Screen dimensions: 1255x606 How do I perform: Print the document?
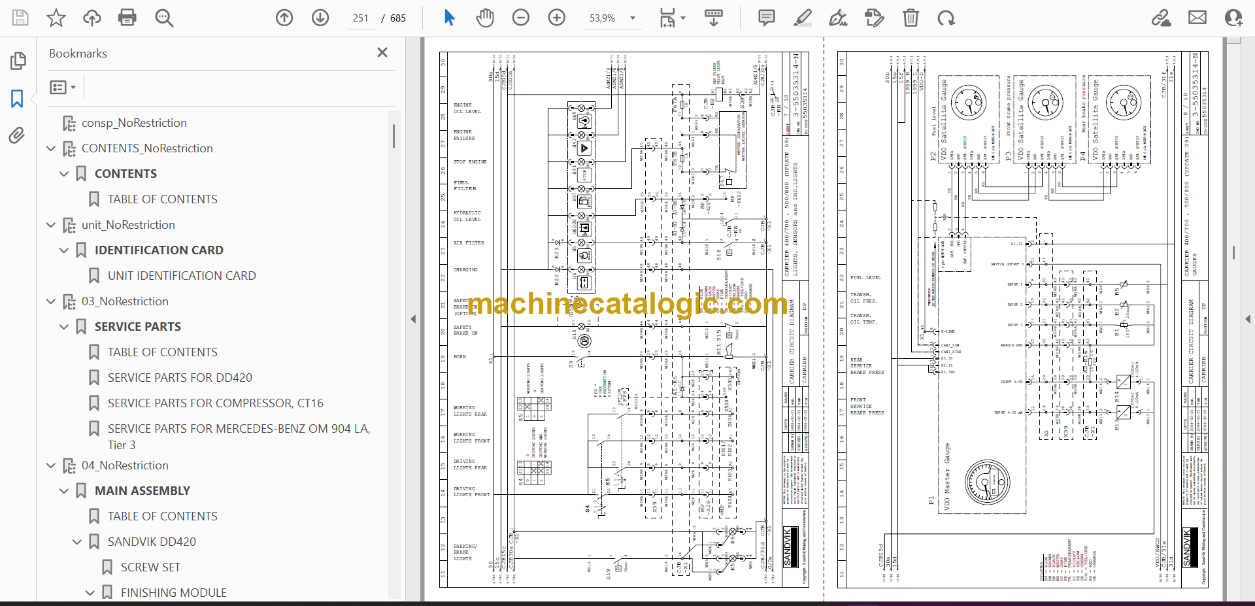(x=127, y=18)
